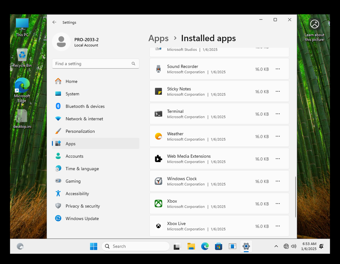Open more options for Sound Recorder

278,69
